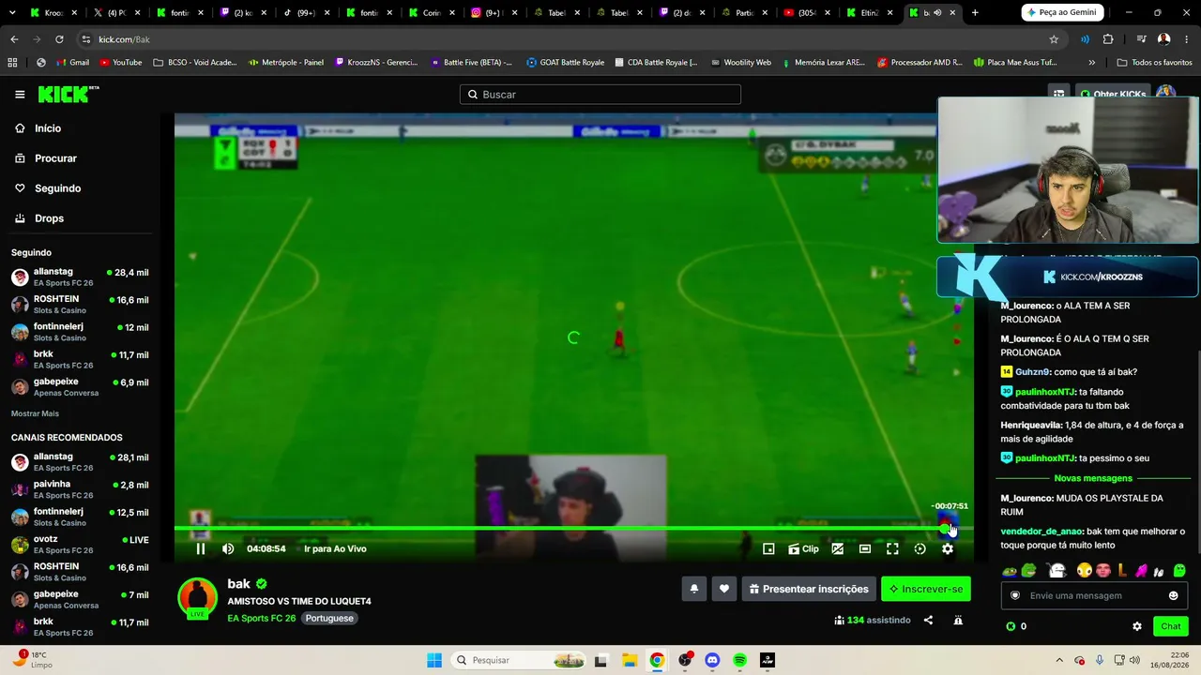The width and height of the screenshot is (1201, 675).
Task: Expand hidden bookmarks chevron
Action: pos(1091,63)
